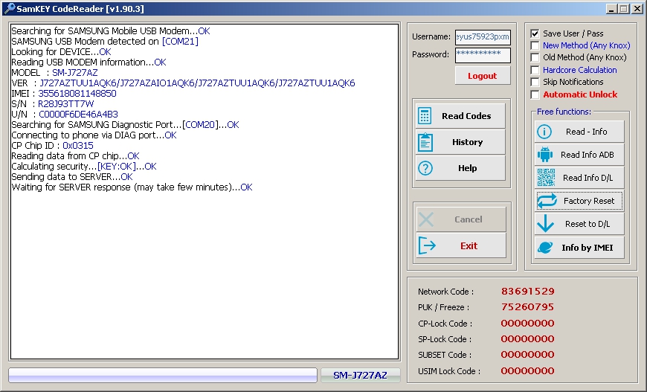
Task: Click the Android robot icon
Action: 545,155
